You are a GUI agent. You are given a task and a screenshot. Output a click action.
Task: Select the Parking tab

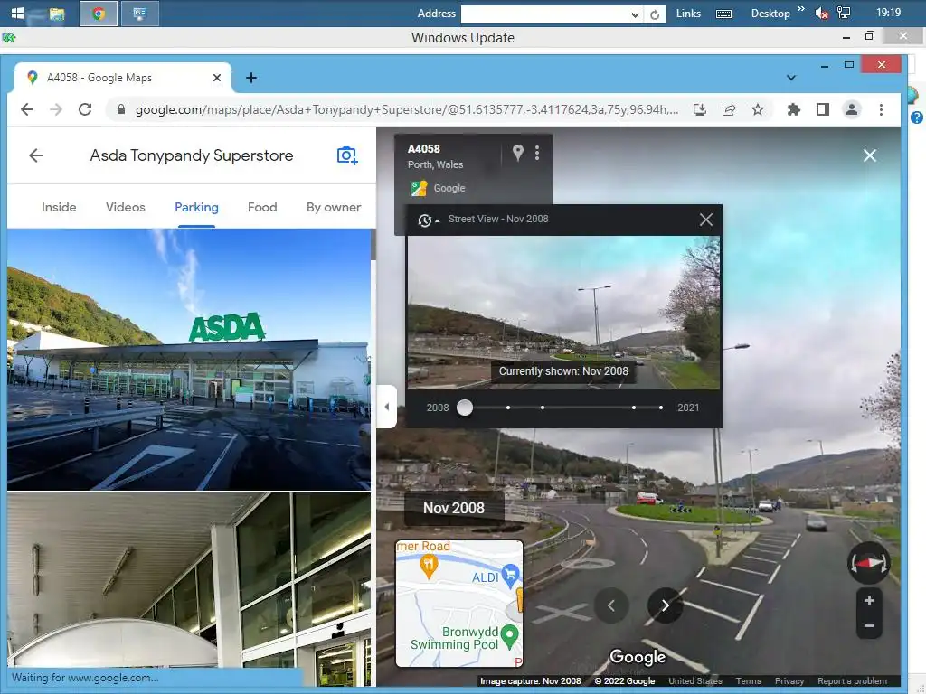(196, 207)
